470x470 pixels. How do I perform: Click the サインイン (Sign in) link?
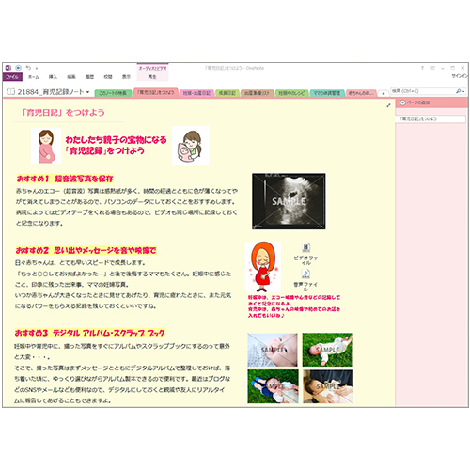pyautogui.click(x=460, y=76)
